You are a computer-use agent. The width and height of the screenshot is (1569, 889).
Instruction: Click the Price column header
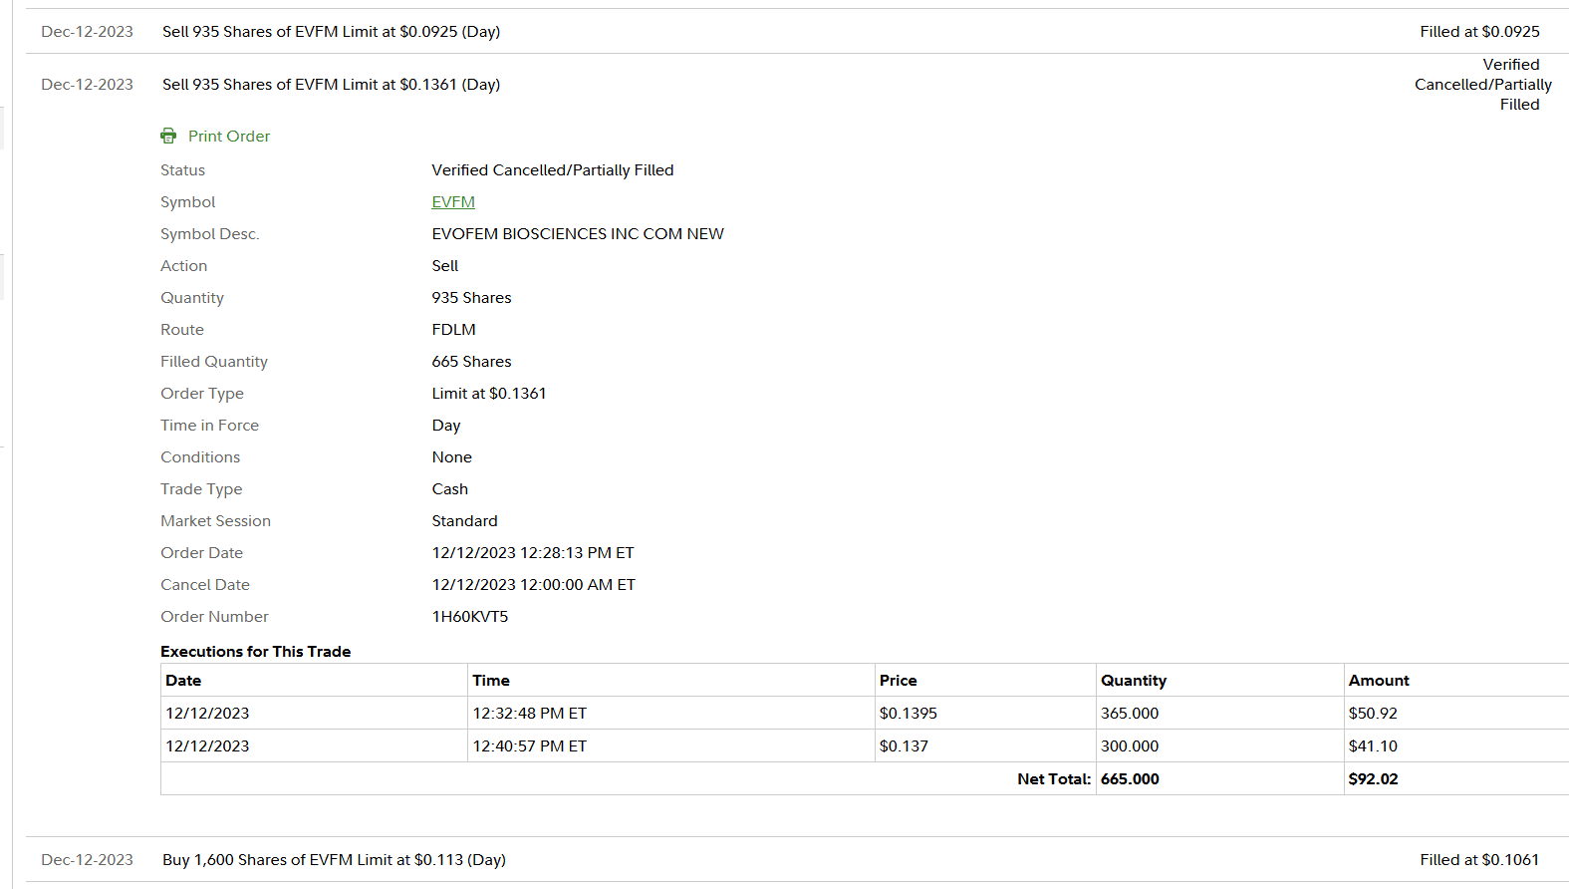[x=898, y=680]
